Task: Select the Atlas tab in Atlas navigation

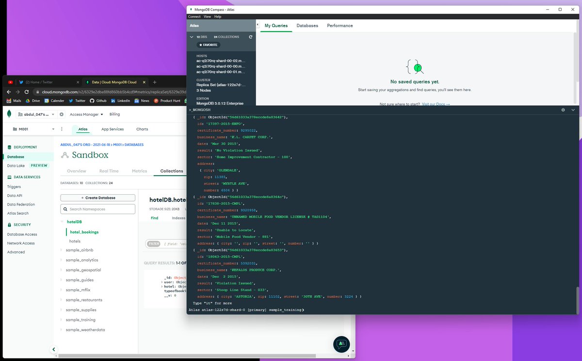Action: click(83, 129)
